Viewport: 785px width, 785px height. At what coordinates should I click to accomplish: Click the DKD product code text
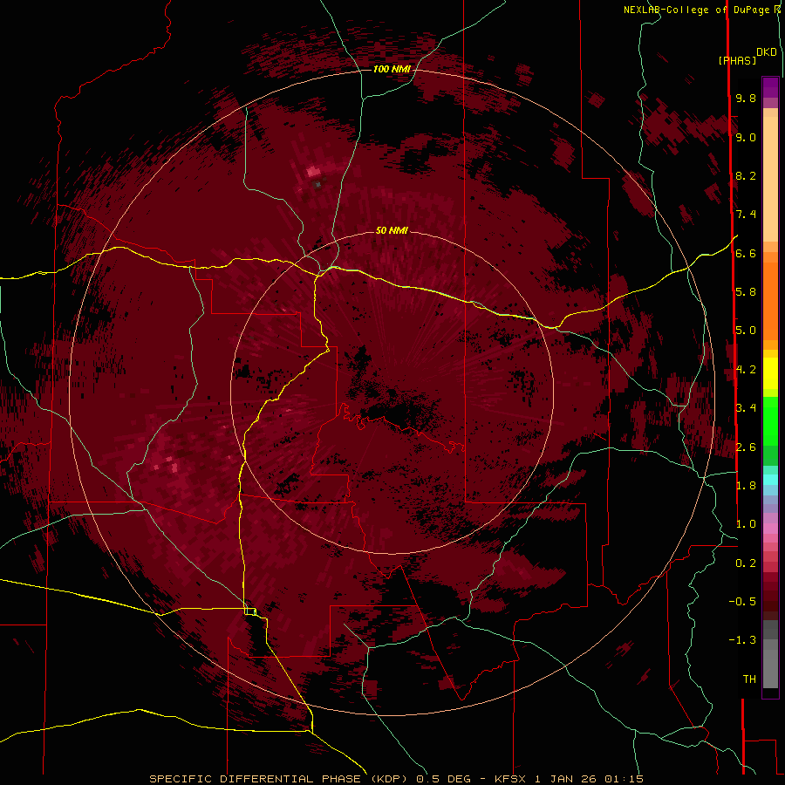766,52
